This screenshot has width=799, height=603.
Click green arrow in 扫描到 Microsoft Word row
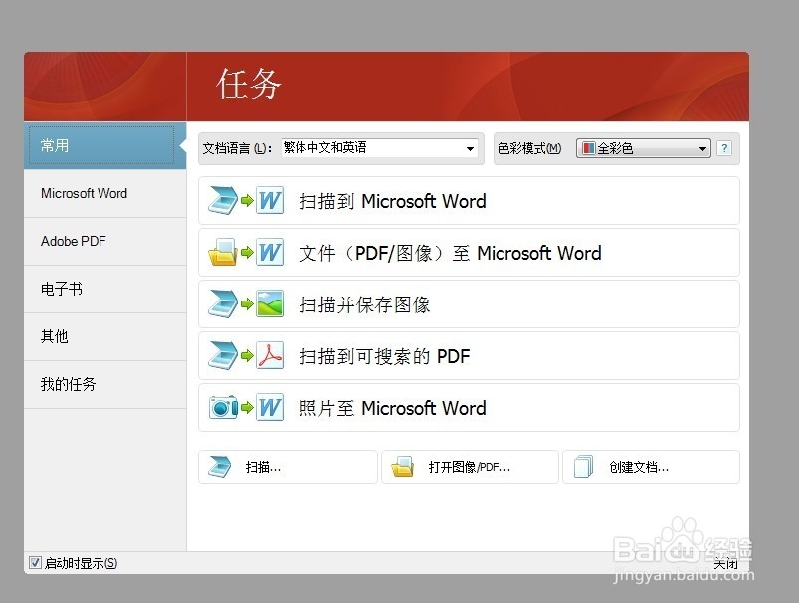point(247,201)
